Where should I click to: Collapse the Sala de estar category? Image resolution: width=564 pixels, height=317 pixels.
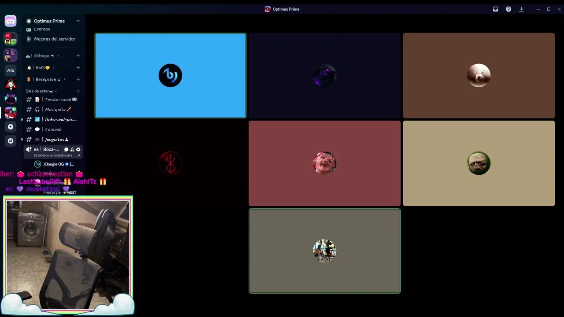pos(41,91)
